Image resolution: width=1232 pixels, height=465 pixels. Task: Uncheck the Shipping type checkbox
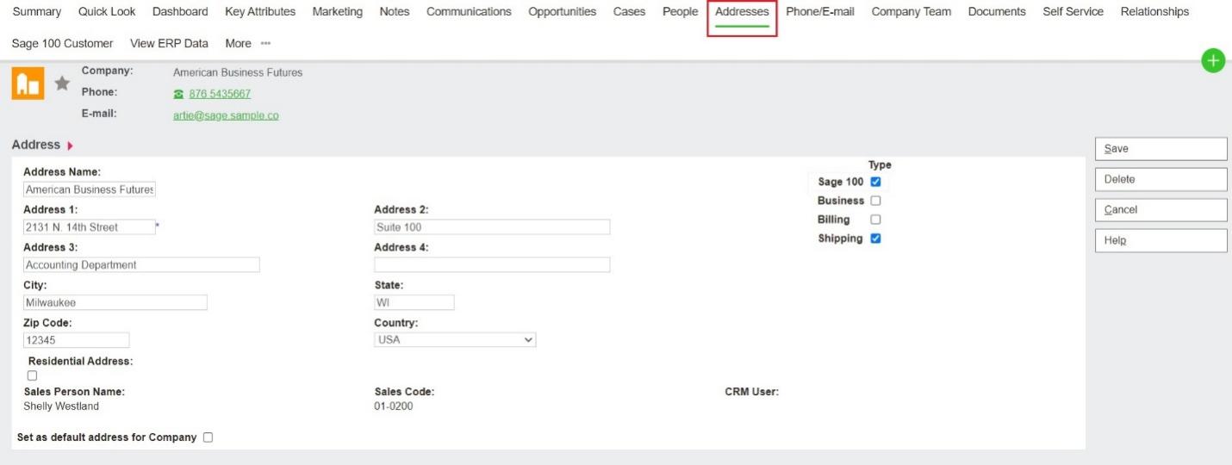tap(875, 239)
